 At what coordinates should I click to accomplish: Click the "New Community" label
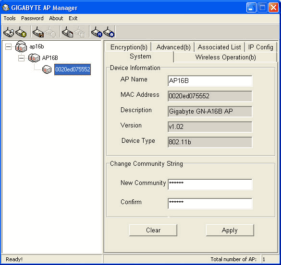point(143,183)
